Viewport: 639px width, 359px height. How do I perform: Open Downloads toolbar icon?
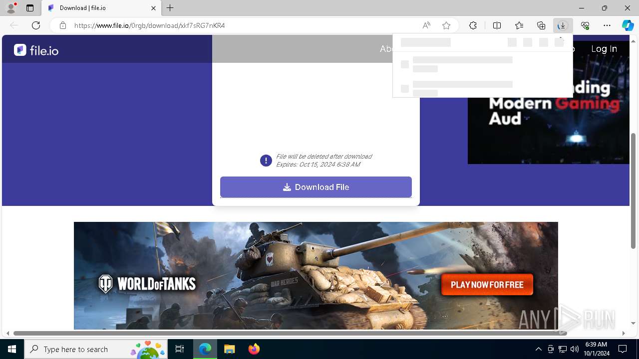(x=563, y=25)
